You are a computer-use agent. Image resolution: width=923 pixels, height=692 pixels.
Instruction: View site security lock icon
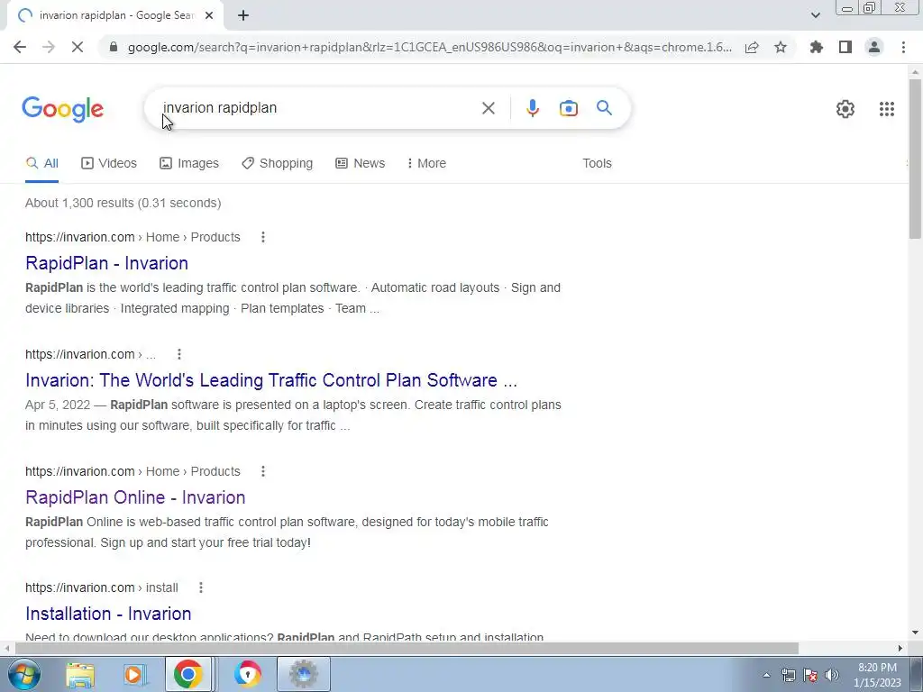114,47
